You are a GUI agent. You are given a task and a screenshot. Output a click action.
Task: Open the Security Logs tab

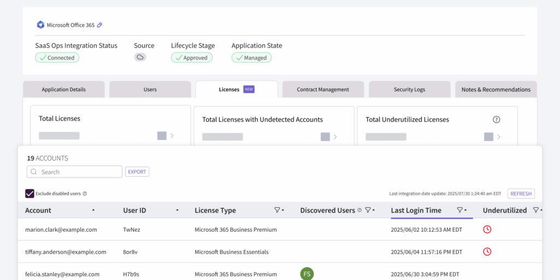(409, 90)
